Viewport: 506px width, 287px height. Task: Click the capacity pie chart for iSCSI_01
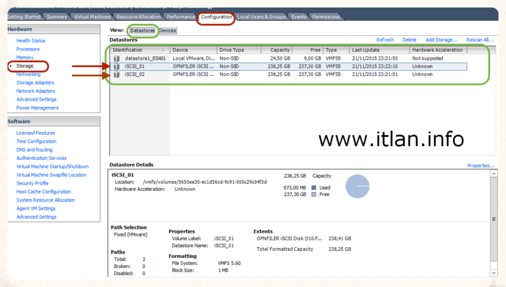(x=357, y=186)
